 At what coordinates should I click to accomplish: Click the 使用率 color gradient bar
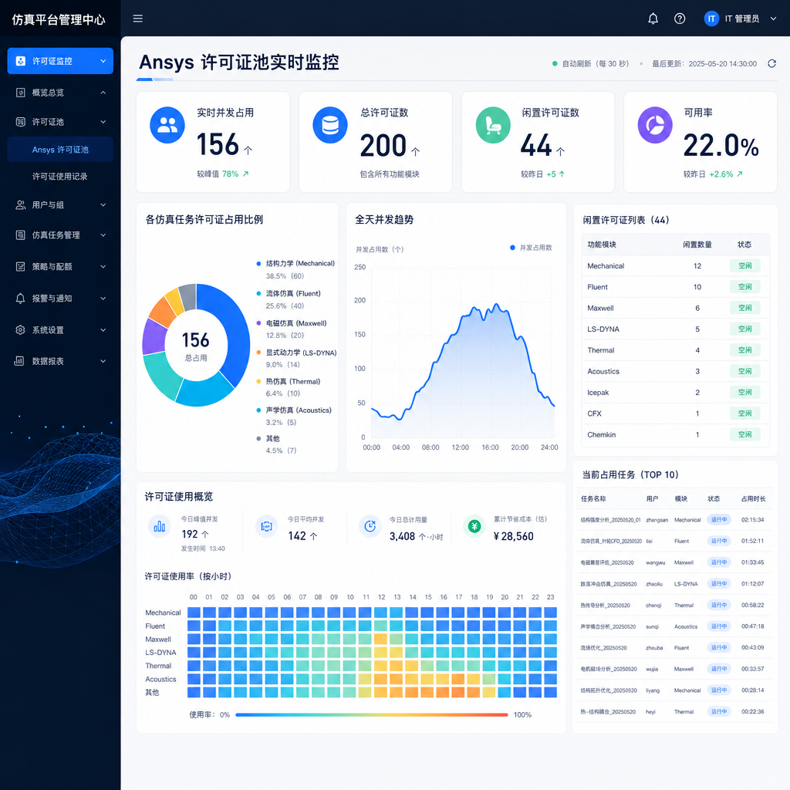click(x=372, y=714)
